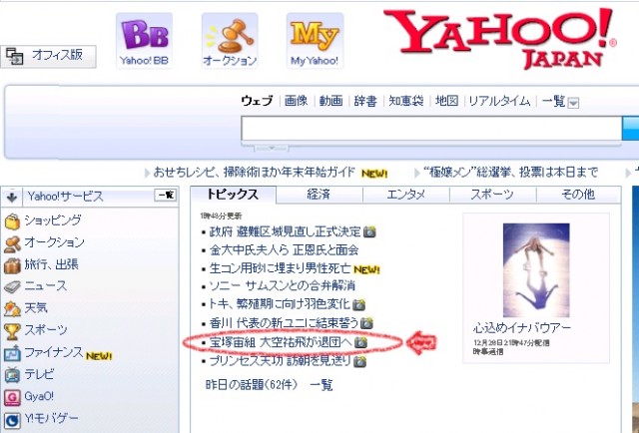The width and height of the screenshot is (639, 433).
Task: Select the 画像 search tab
Action: pos(296,101)
